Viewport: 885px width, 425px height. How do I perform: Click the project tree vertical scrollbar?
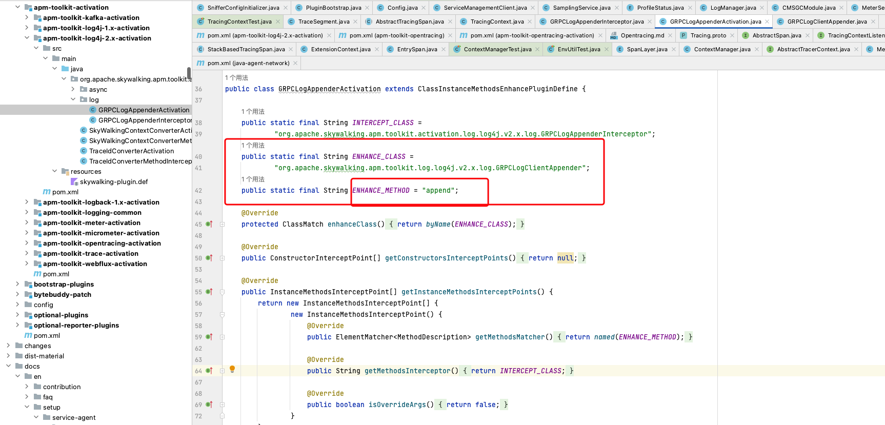189,73
